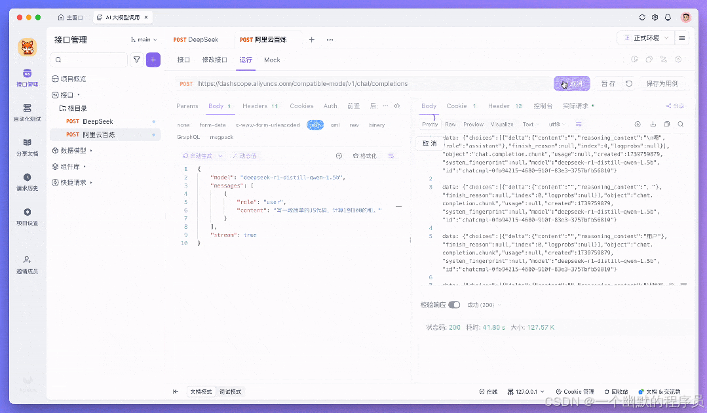
Task: Click the search field in sidebar
Action: 89,60
